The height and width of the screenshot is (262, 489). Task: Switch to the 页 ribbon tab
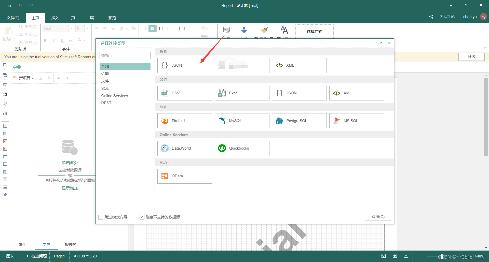point(73,18)
